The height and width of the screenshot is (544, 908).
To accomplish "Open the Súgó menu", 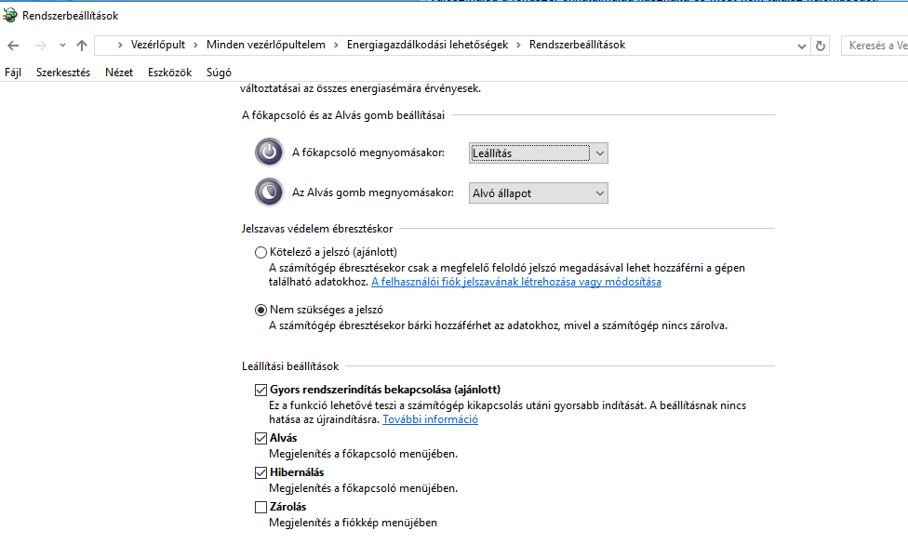I will click(x=219, y=73).
